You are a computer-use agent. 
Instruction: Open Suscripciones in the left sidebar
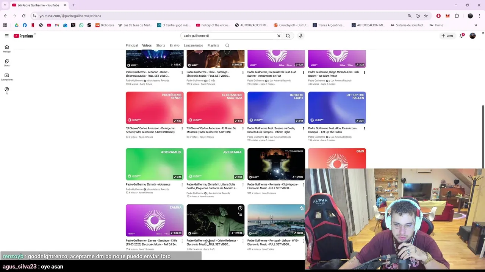click(6, 77)
